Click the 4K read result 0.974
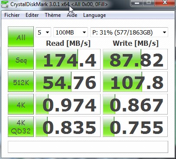Screen dimensions: 176x159 click(x=68, y=104)
